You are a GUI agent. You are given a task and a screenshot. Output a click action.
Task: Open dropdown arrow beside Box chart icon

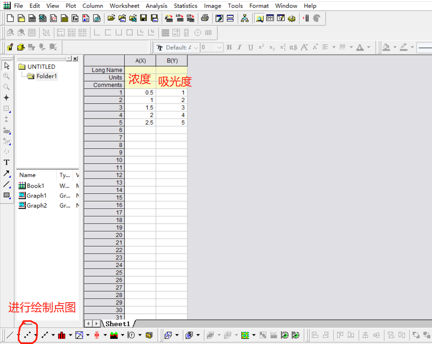105,335
